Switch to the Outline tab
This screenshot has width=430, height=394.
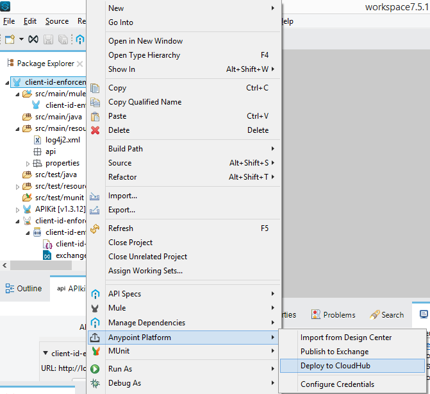(24, 289)
